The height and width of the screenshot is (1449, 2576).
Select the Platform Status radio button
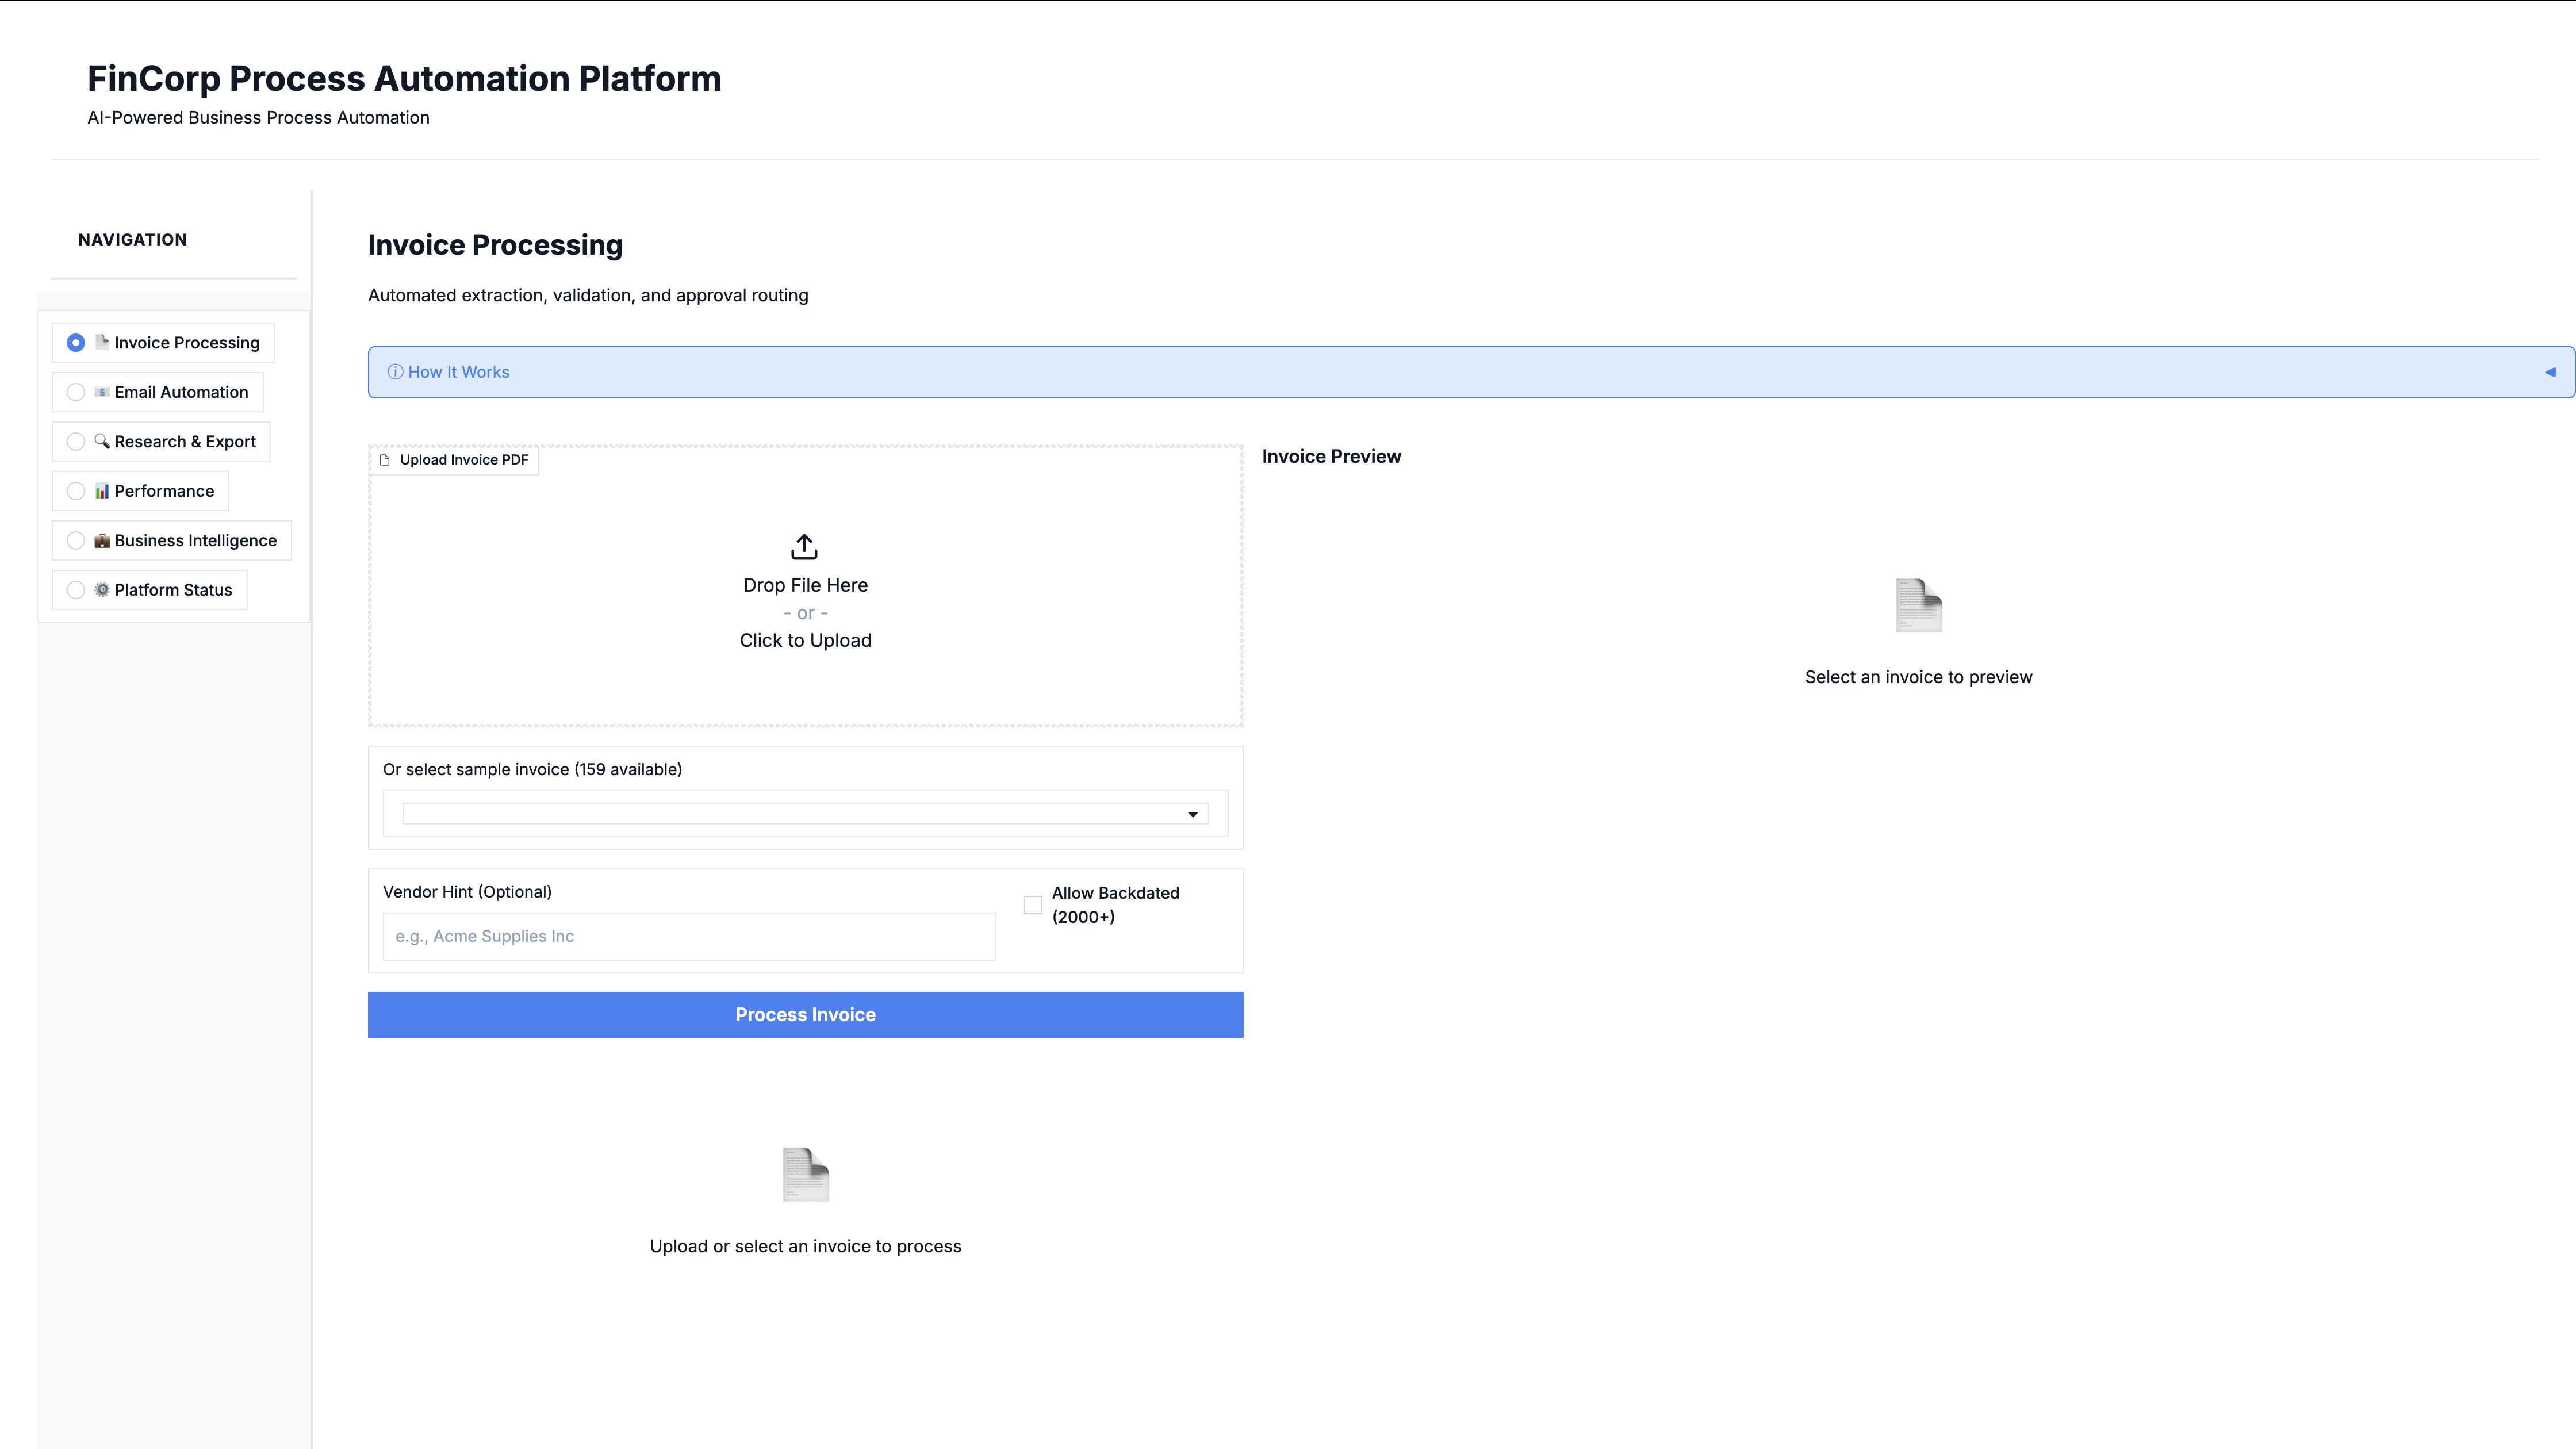(x=76, y=590)
